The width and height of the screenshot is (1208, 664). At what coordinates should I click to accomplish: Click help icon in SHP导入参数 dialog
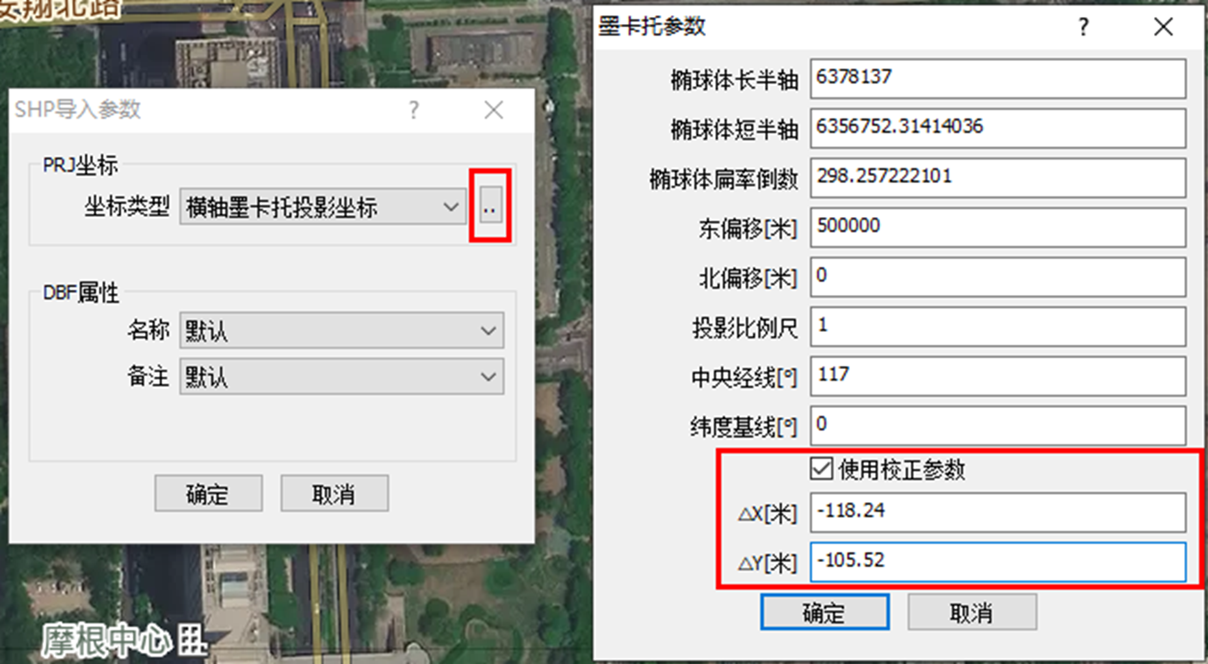coord(414,110)
